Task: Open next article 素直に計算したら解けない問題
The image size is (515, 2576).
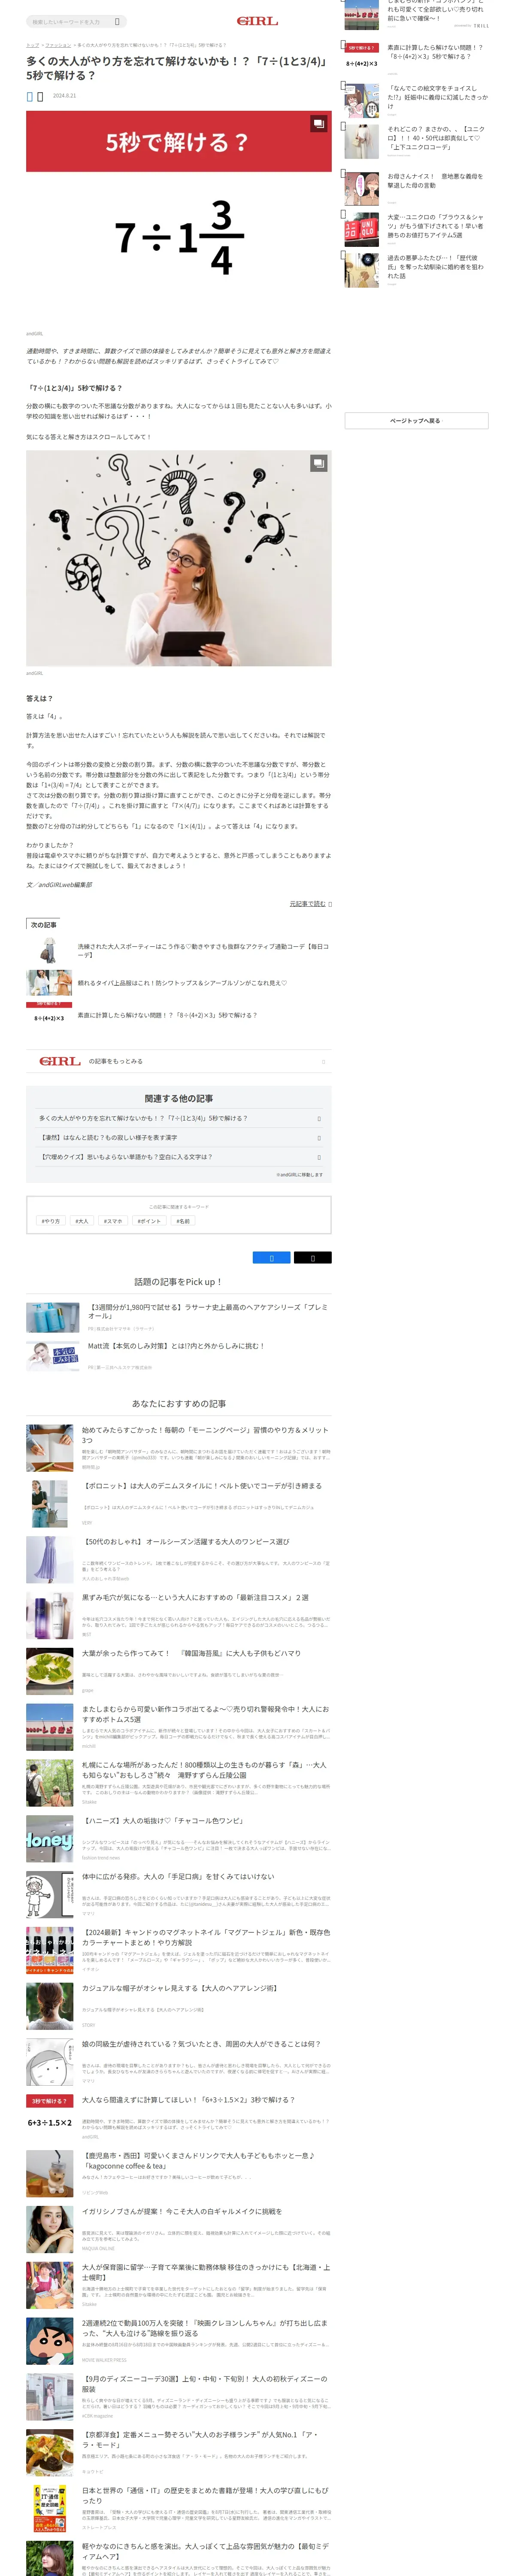Action: coord(167,1015)
